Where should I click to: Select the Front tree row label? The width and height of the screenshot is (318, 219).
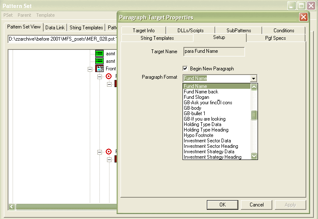tap(111, 69)
